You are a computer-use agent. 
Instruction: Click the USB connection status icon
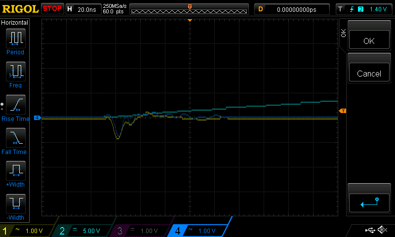pos(370,230)
